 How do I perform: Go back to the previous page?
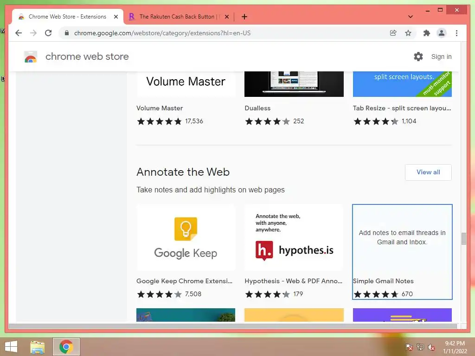tap(19, 33)
